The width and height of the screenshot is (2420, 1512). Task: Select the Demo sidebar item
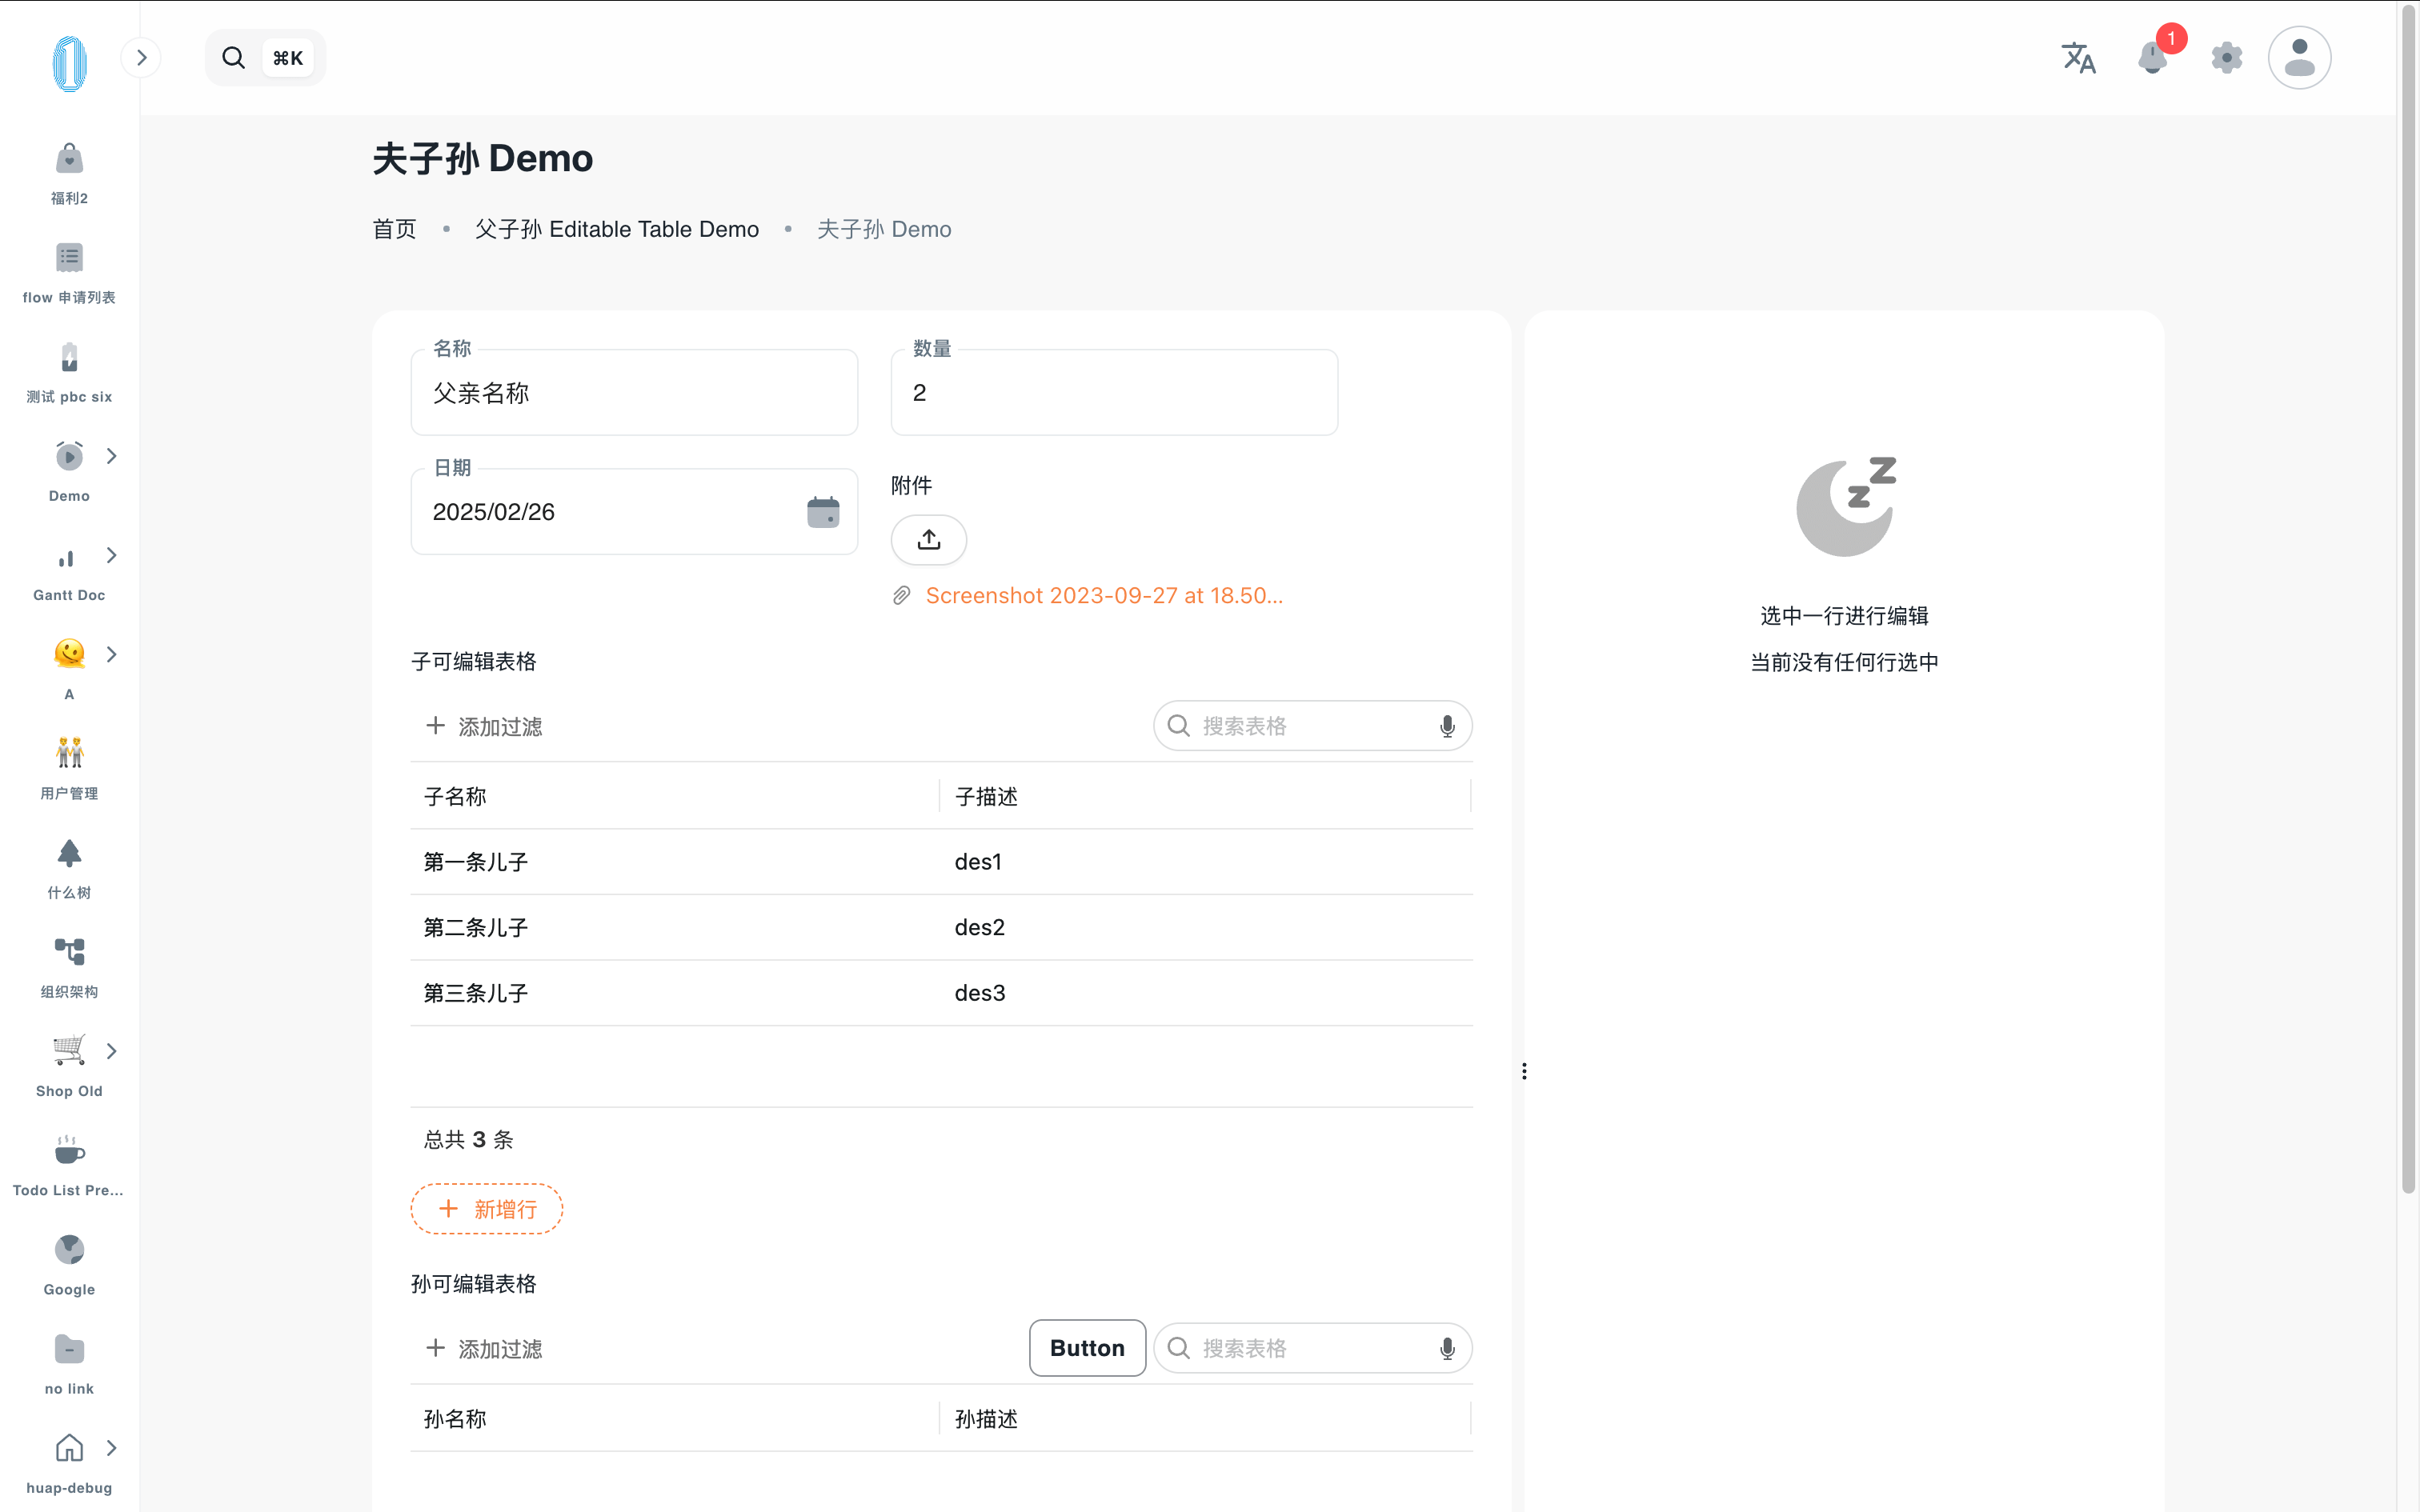[x=69, y=471]
